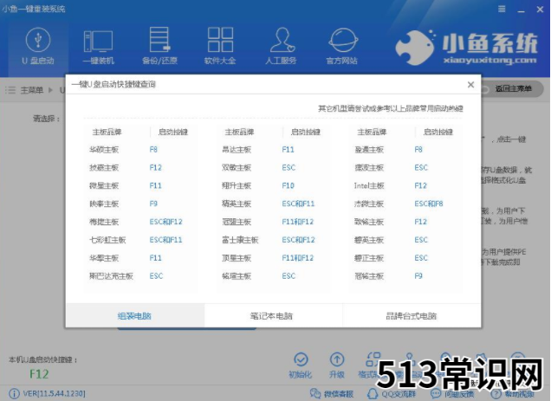Click the VER[11.5.44.1230] version text
This screenshot has width=551, height=401.
pyautogui.click(x=54, y=393)
